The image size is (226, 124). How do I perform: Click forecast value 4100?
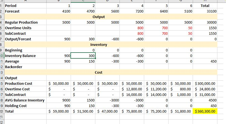(x=59, y=11)
